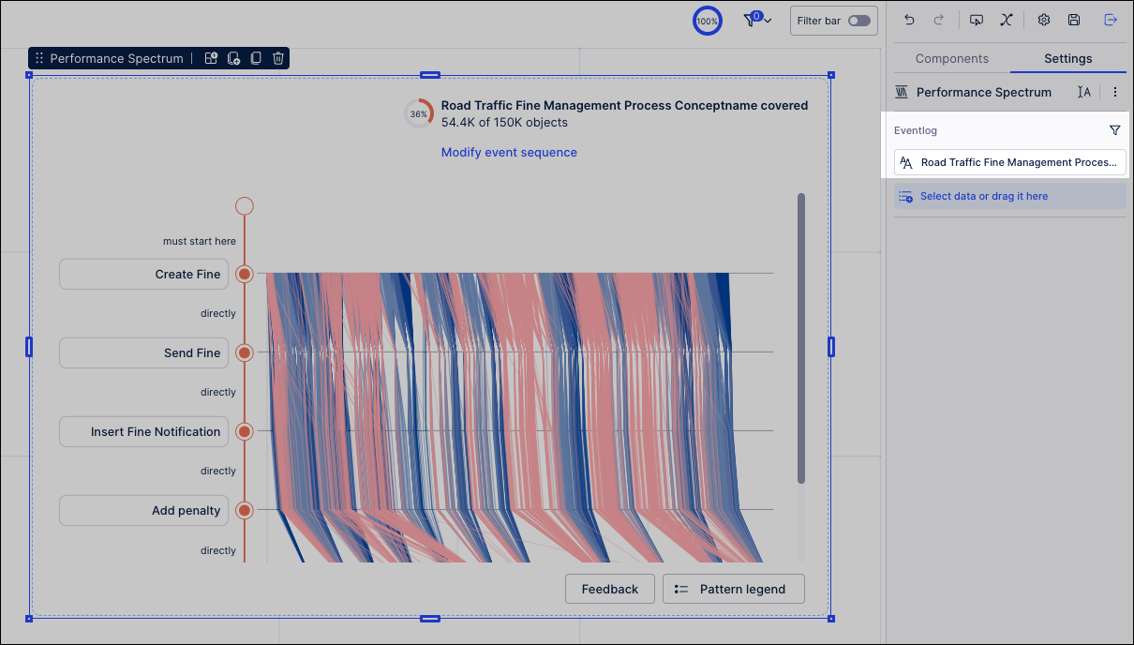The width and height of the screenshot is (1134, 645).
Task: Open the Road Traffic Fine eventlog selector
Action: tap(1009, 162)
